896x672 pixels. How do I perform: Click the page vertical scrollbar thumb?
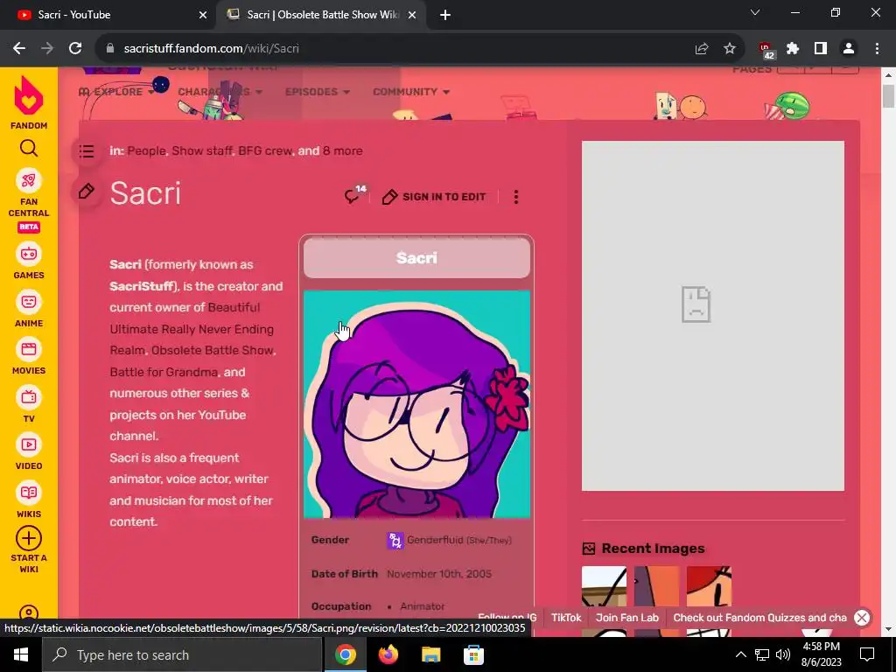888,95
